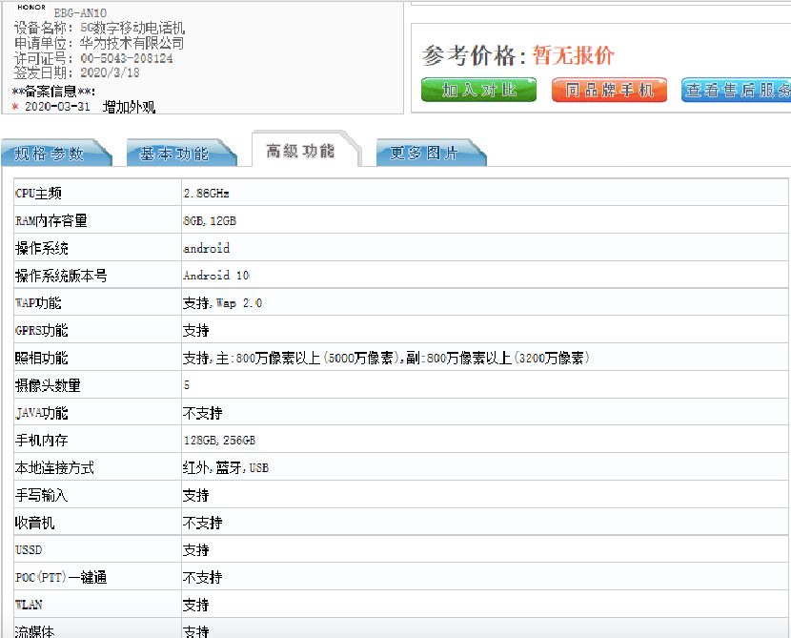This screenshot has height=638, width=791.
Task: Open the blue 查看售后服务 button
Action: pos(738,91)
